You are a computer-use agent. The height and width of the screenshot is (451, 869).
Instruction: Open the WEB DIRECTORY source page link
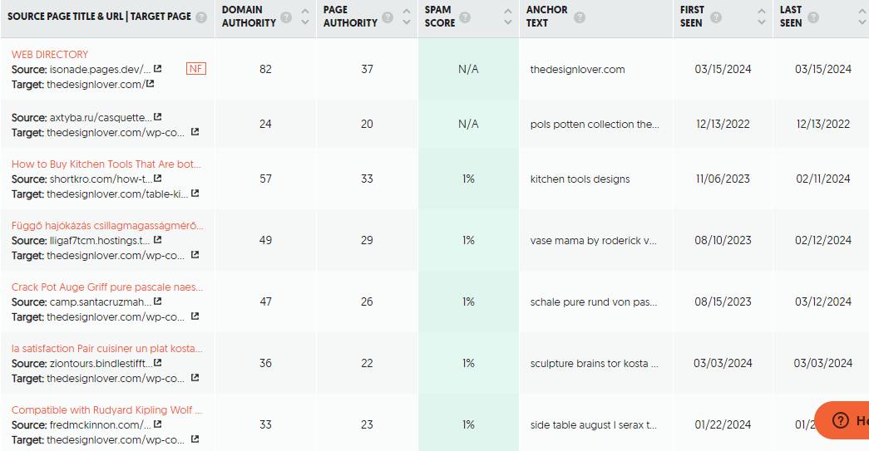click(50, 55)
